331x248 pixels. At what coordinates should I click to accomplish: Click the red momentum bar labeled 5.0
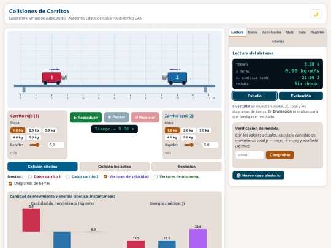tap(31, 220)
